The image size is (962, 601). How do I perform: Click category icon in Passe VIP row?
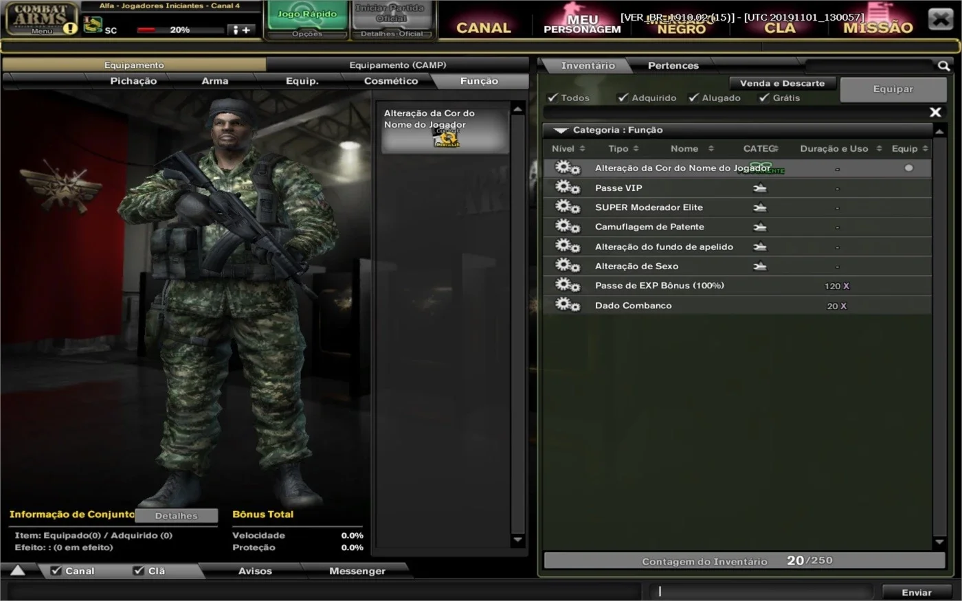[x=759, y=188]
